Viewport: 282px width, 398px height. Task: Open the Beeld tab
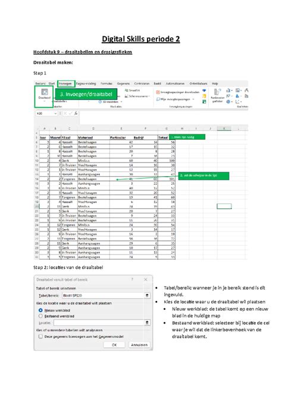(x=158, y=83)
